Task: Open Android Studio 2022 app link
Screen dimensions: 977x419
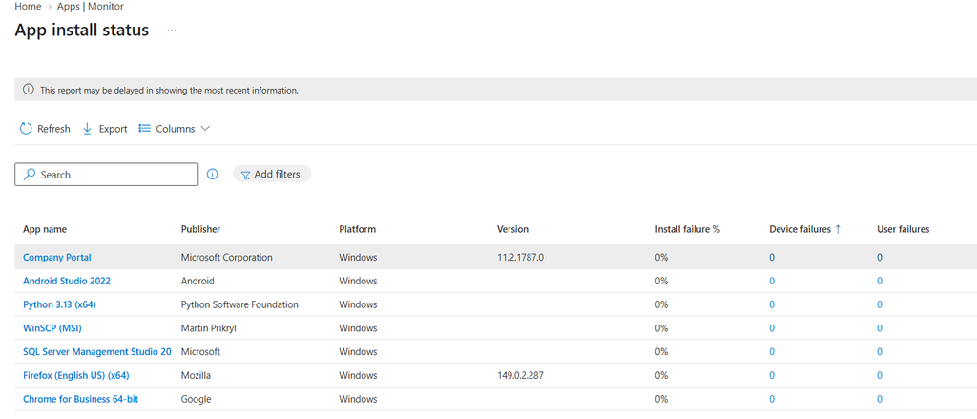Action: pyautogui.click(x=67, y=281)
